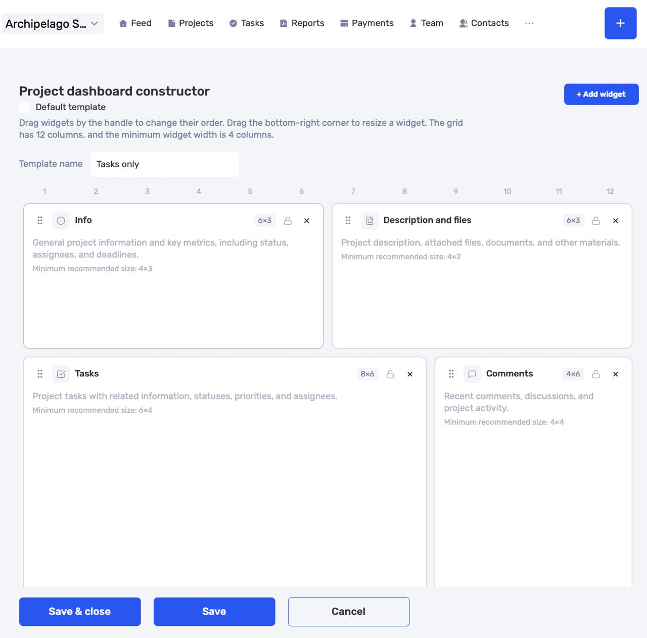This screenshot has width=647, height=638.
Task: Click the blue plus button in header
Action: click(x=620, y=23)
